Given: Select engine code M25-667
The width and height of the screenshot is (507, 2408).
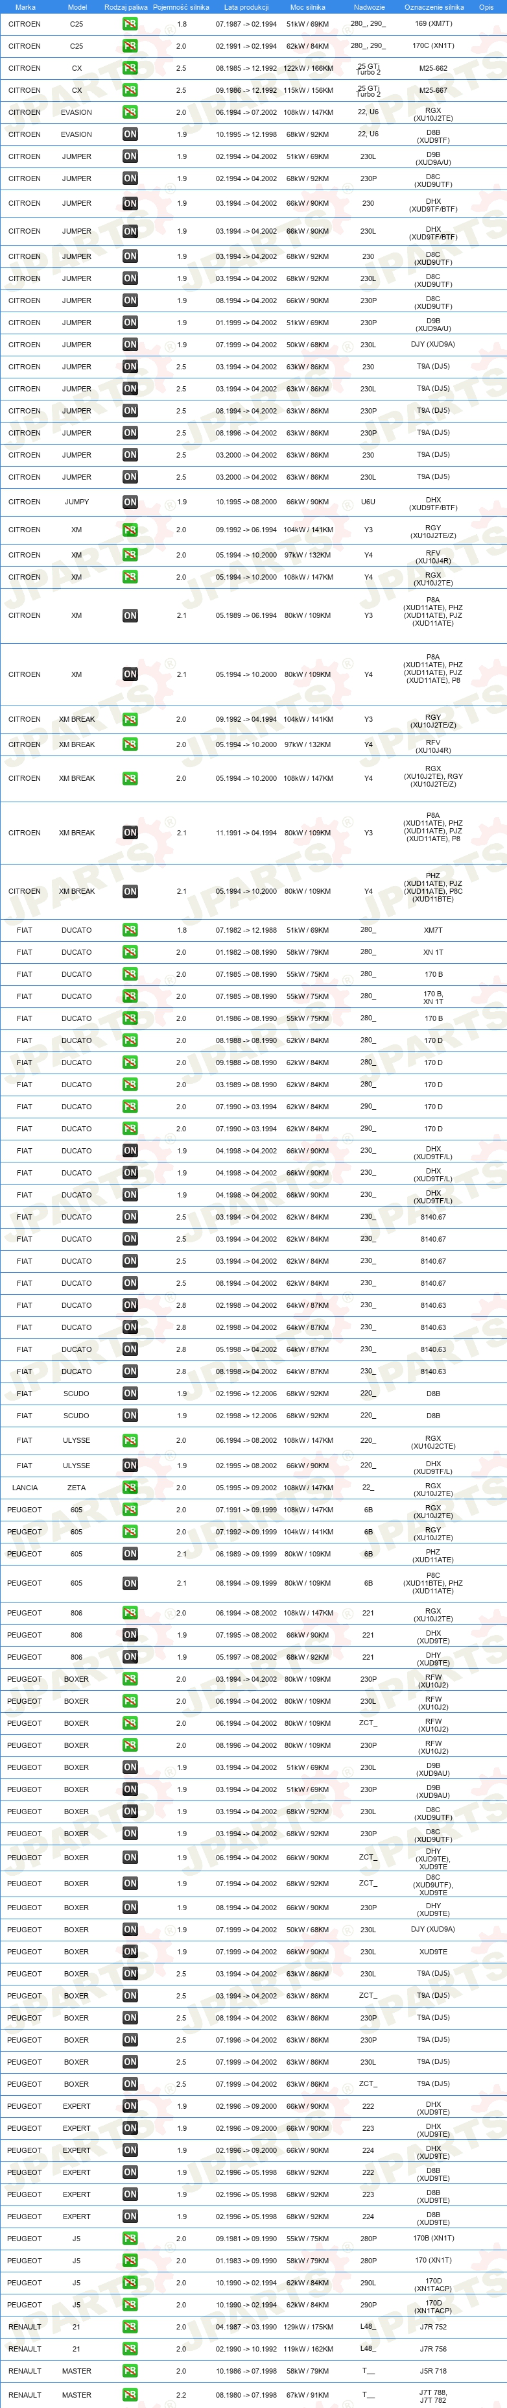Looking at the screenshot, I should 433,91.
